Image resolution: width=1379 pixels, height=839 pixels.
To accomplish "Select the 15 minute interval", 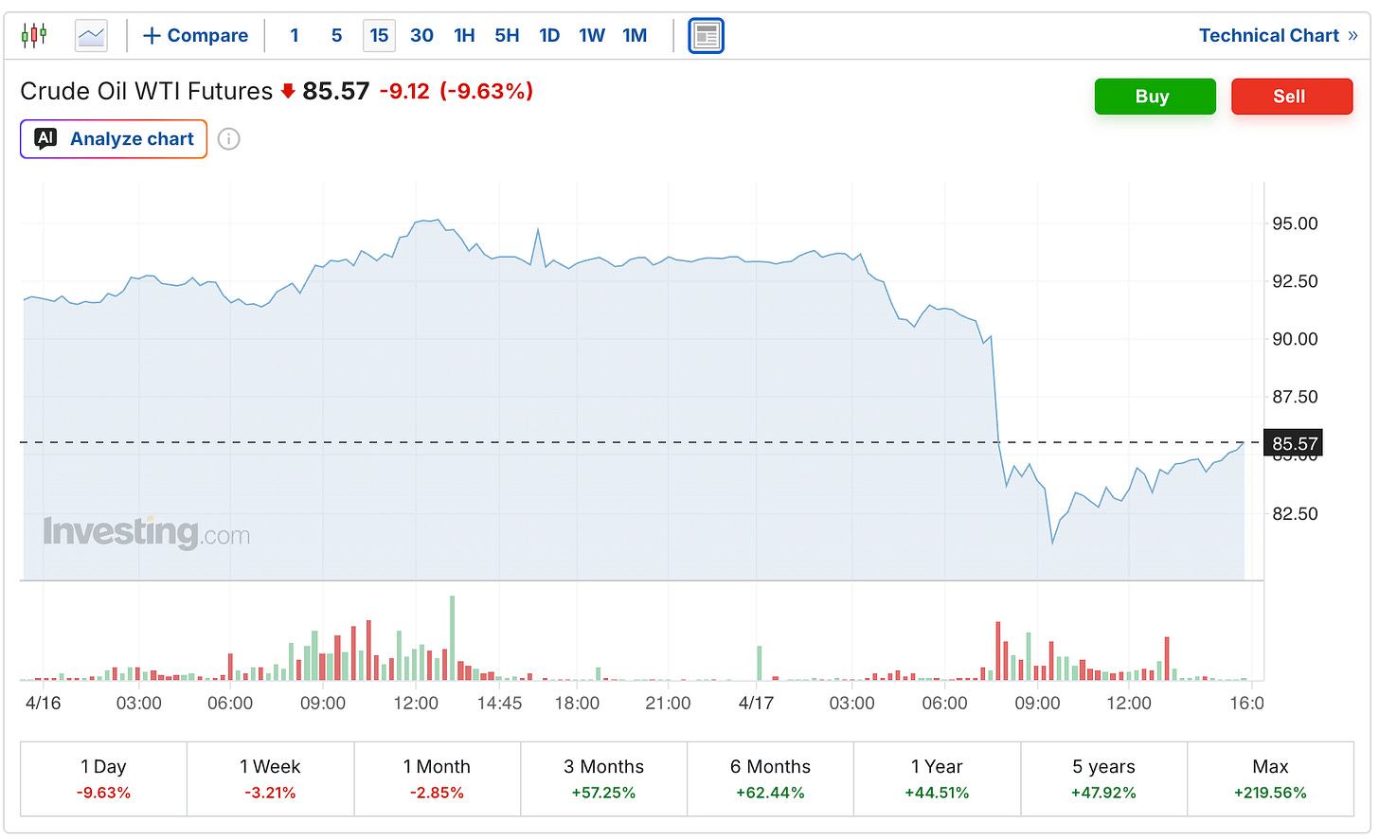I will 379,36.
